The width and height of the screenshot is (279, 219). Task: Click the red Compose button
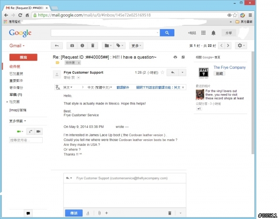(23, 57)
